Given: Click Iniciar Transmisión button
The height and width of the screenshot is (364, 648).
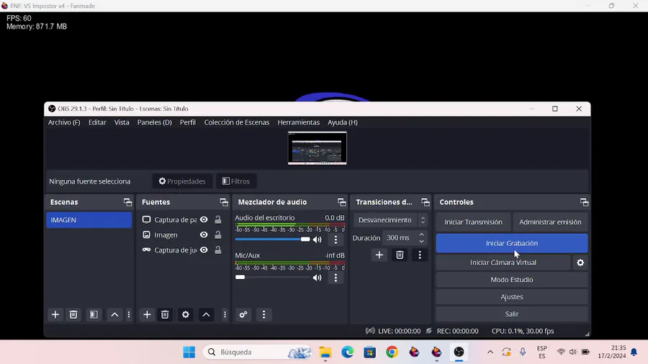Looking at the screenshot, I should point(473,222).
